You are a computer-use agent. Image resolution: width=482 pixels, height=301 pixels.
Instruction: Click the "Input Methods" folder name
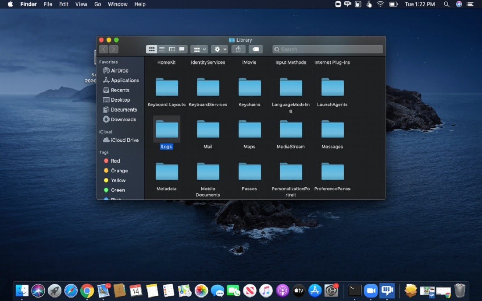291,63
